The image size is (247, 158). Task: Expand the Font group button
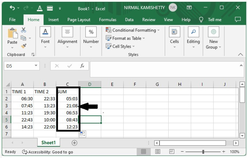click(45, 38)
